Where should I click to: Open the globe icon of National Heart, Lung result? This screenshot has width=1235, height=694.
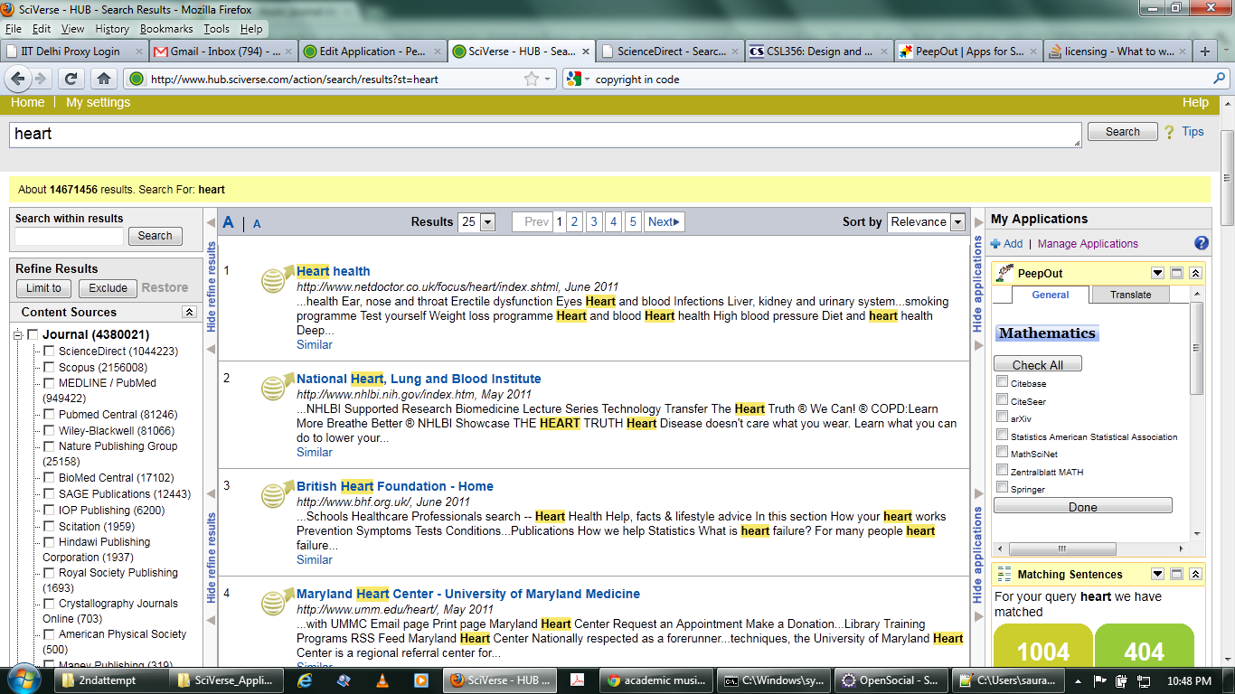click(x=276, y=387)
